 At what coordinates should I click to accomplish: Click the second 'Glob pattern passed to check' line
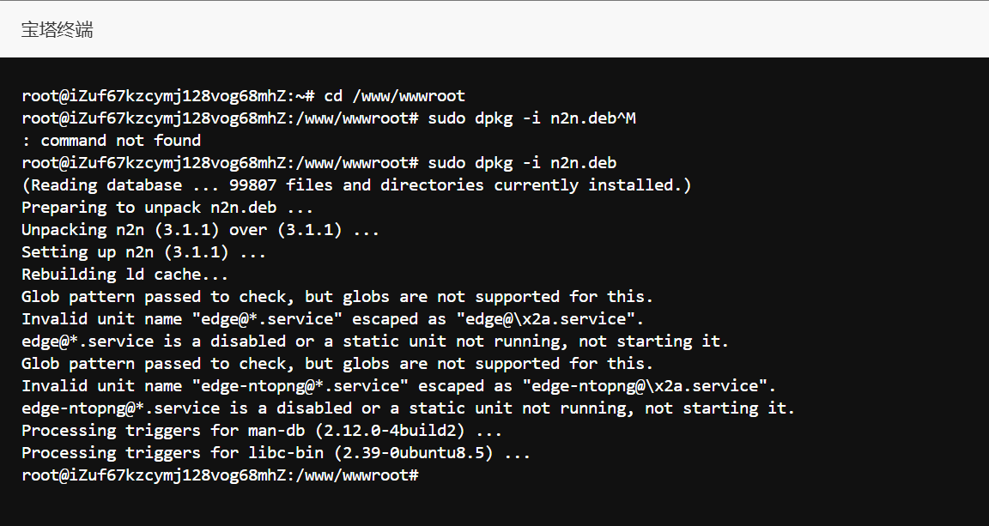click(337, 364)
